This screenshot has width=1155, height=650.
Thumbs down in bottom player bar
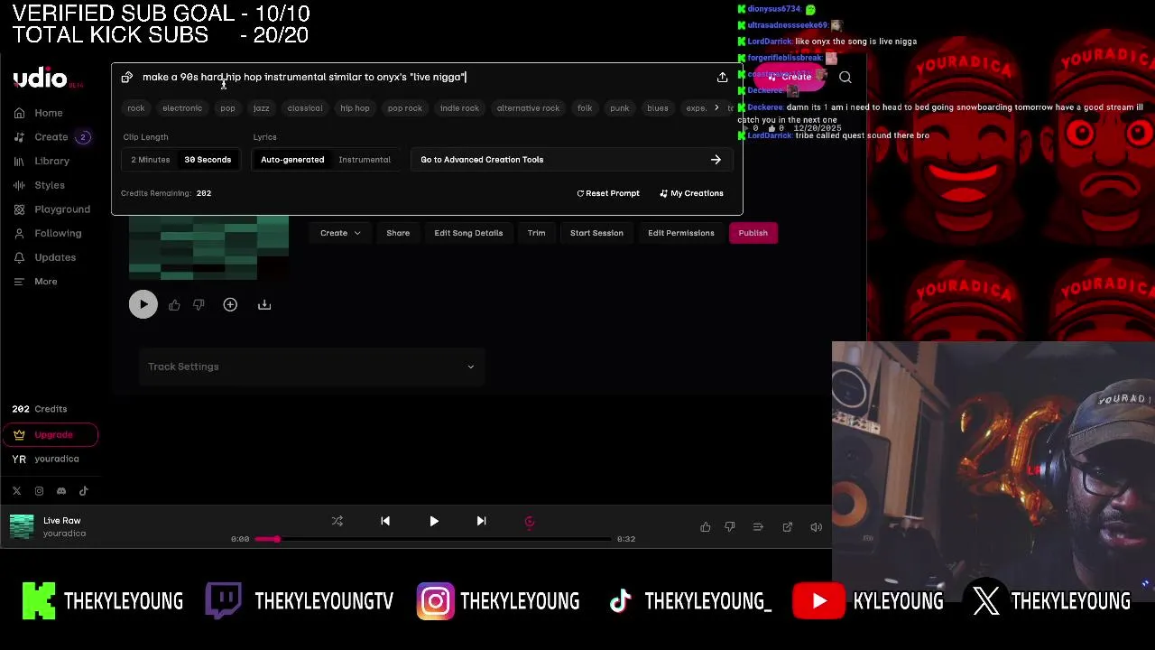click(x=730, y=527)
